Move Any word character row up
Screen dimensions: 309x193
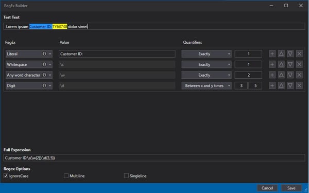(x=281, y=75)
